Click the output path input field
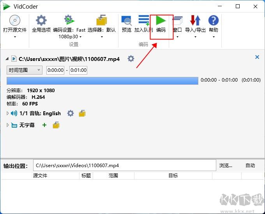Screen dimensions: 265x214 (125, 166)
